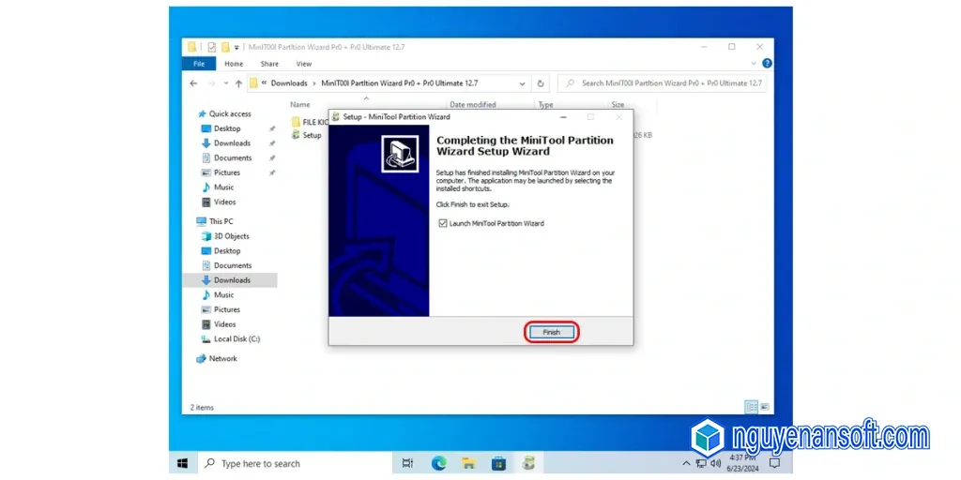This screenshot has height=480, width=961.
Task: Open Videos under This PC
Action: (219, 324)
